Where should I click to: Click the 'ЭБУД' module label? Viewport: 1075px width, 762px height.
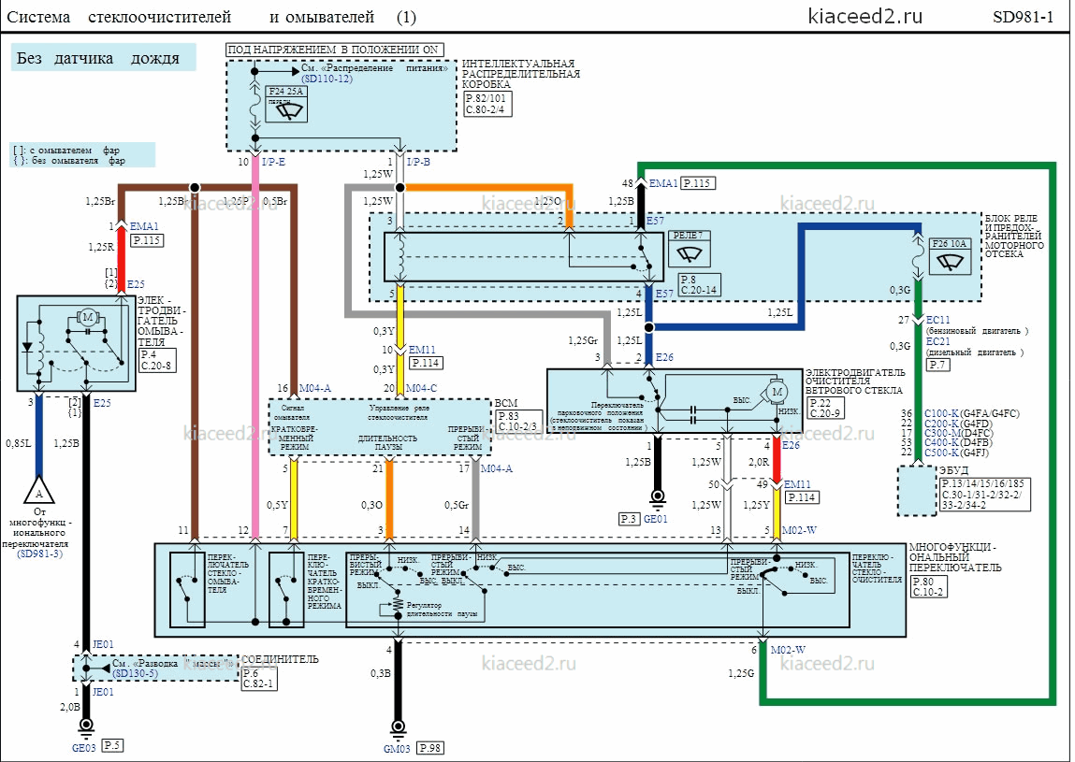click(x=953, y=471)
